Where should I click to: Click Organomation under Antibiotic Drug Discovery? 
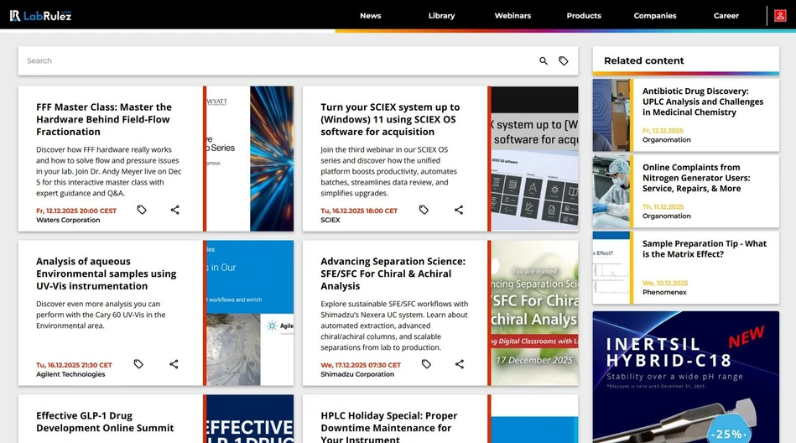pyautogui.click(x=666, y=140)
